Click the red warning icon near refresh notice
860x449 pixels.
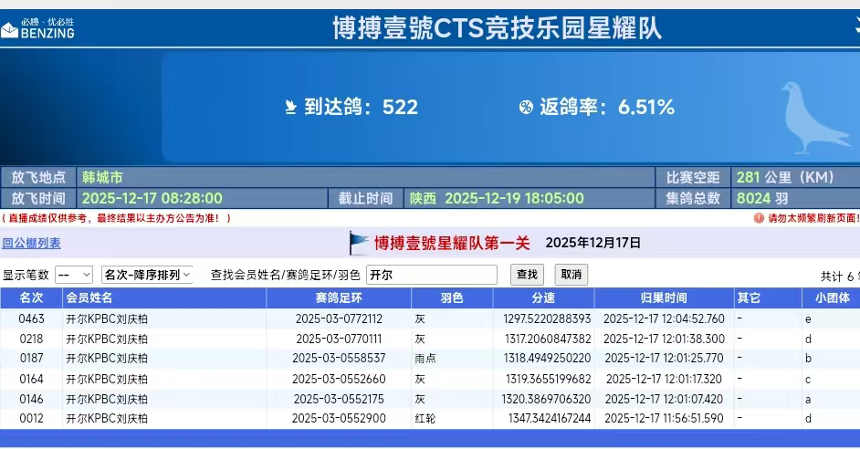(758, 218)
